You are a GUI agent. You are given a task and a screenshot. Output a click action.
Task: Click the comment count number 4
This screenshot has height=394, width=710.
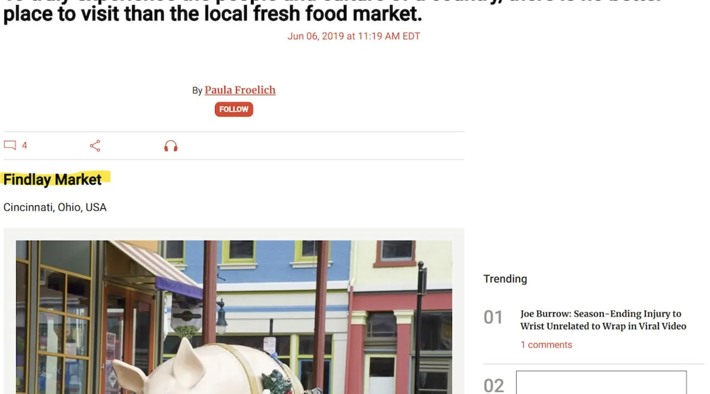point(24,145)
